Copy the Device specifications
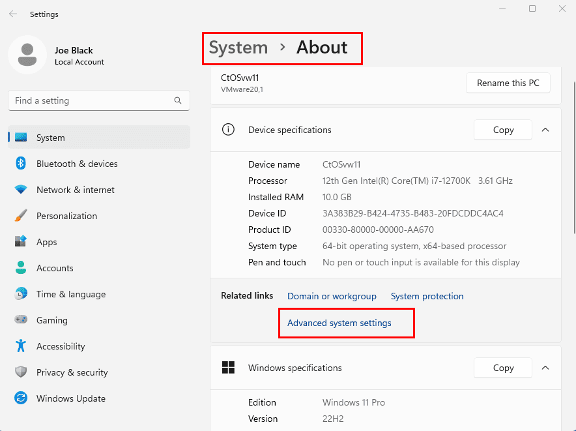 (503, 130)
